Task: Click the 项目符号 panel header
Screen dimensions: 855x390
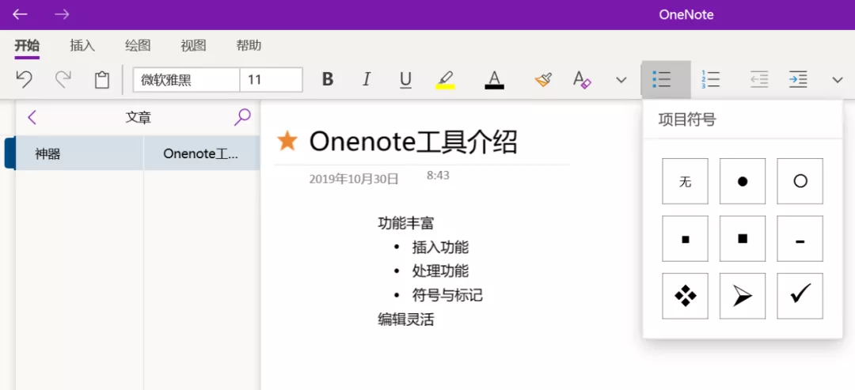Action: (x=686, y=119)
